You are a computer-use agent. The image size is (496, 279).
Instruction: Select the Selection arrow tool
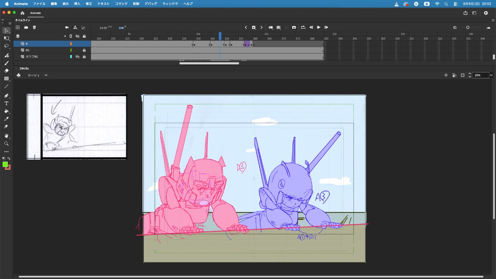coord(7,31)
